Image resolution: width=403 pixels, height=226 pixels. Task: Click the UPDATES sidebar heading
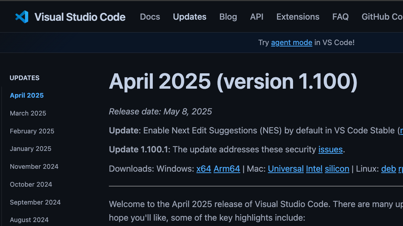click(25, 78)
